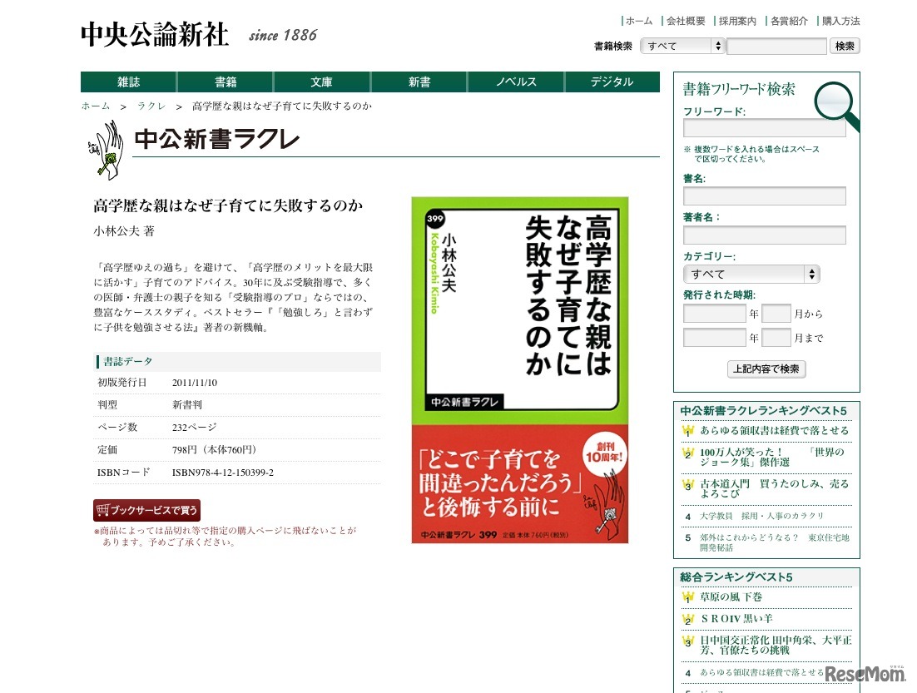The width and height of the screenshot is (917, 693).
Task: Click the crown rank 2 icon beside 100万人が笑った
Action: pyautogui.click(x=687, y=453)
